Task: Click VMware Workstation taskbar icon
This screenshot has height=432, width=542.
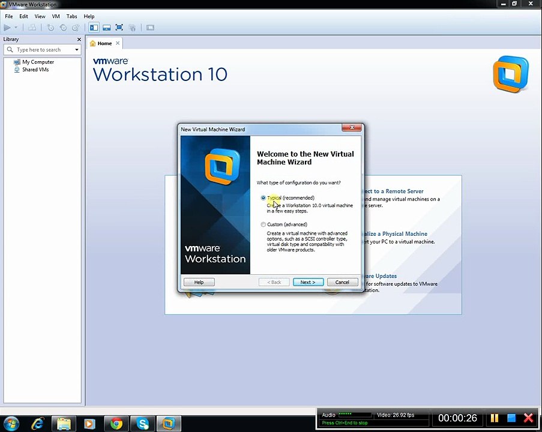Action: (x=169, y=424)
